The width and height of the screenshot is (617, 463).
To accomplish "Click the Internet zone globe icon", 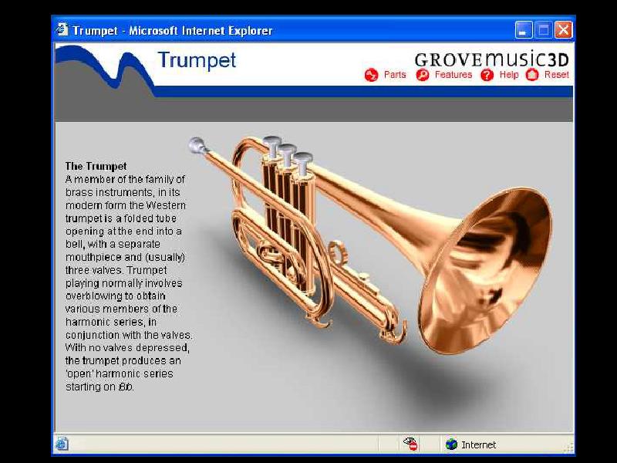I will [451, 444].
